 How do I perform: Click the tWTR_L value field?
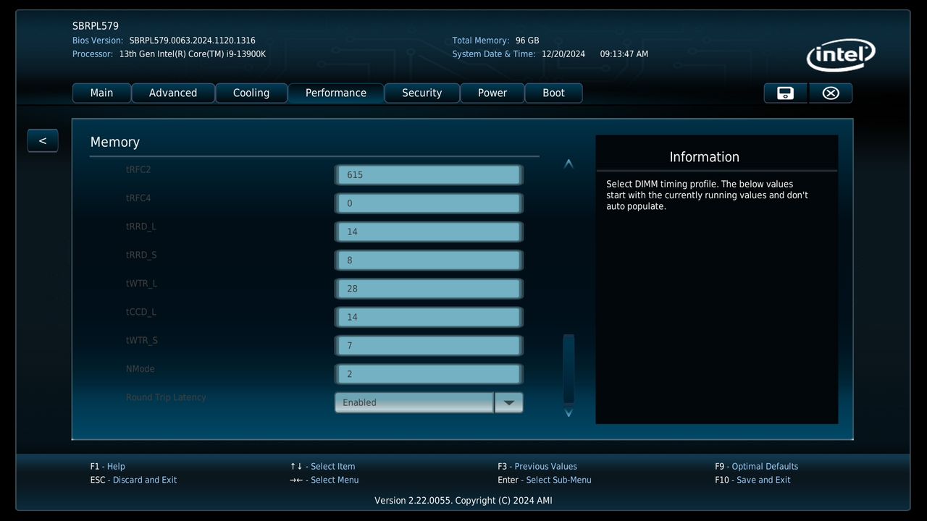(429, 289)
